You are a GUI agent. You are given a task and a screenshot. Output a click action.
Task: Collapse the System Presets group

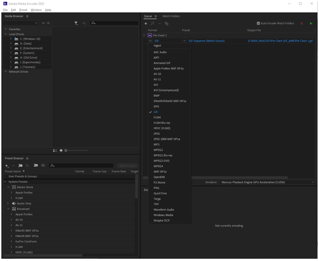tap(5, 182)
